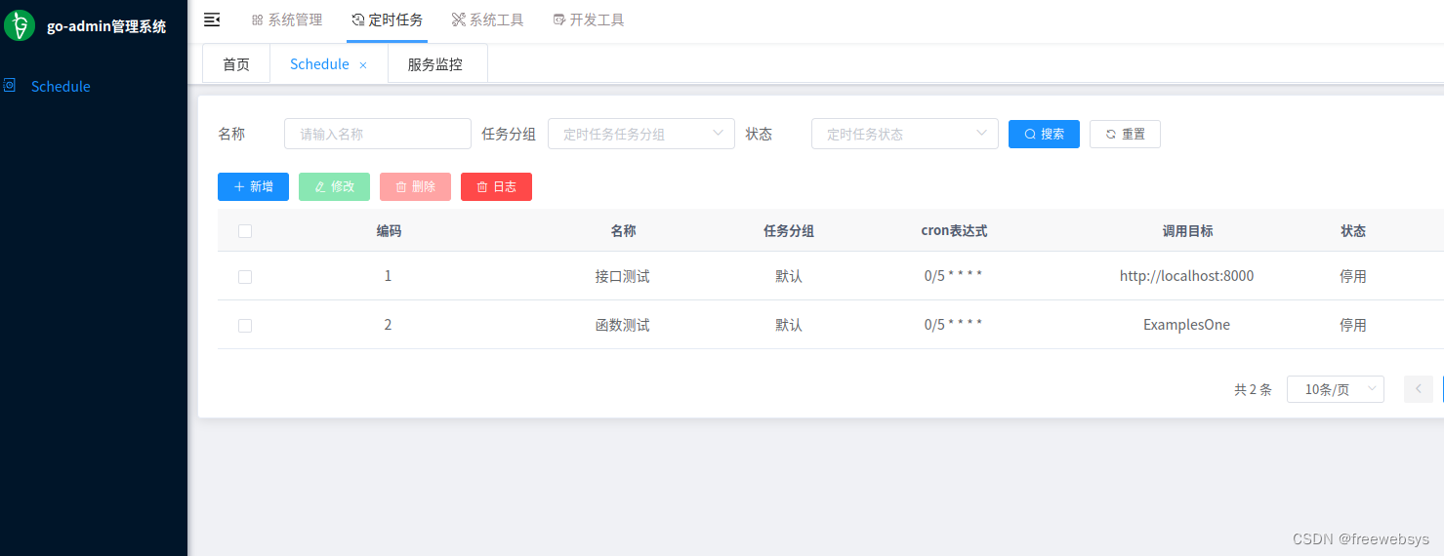
Task: Click the Schedule sidebar icon
Action: point(10,86)
